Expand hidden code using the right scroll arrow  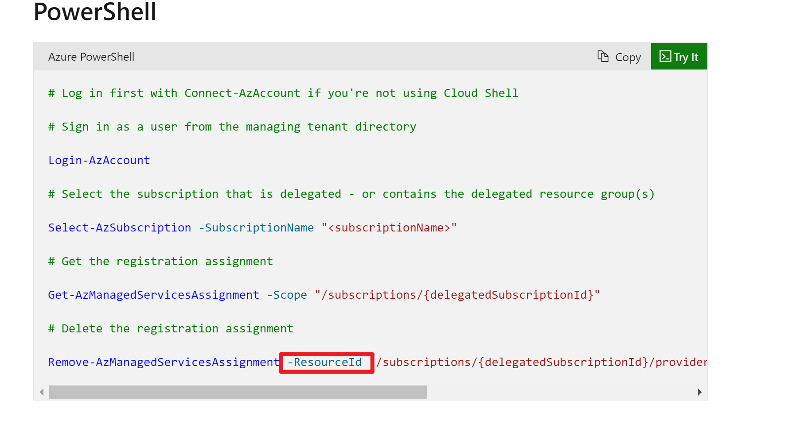point(699,392)
